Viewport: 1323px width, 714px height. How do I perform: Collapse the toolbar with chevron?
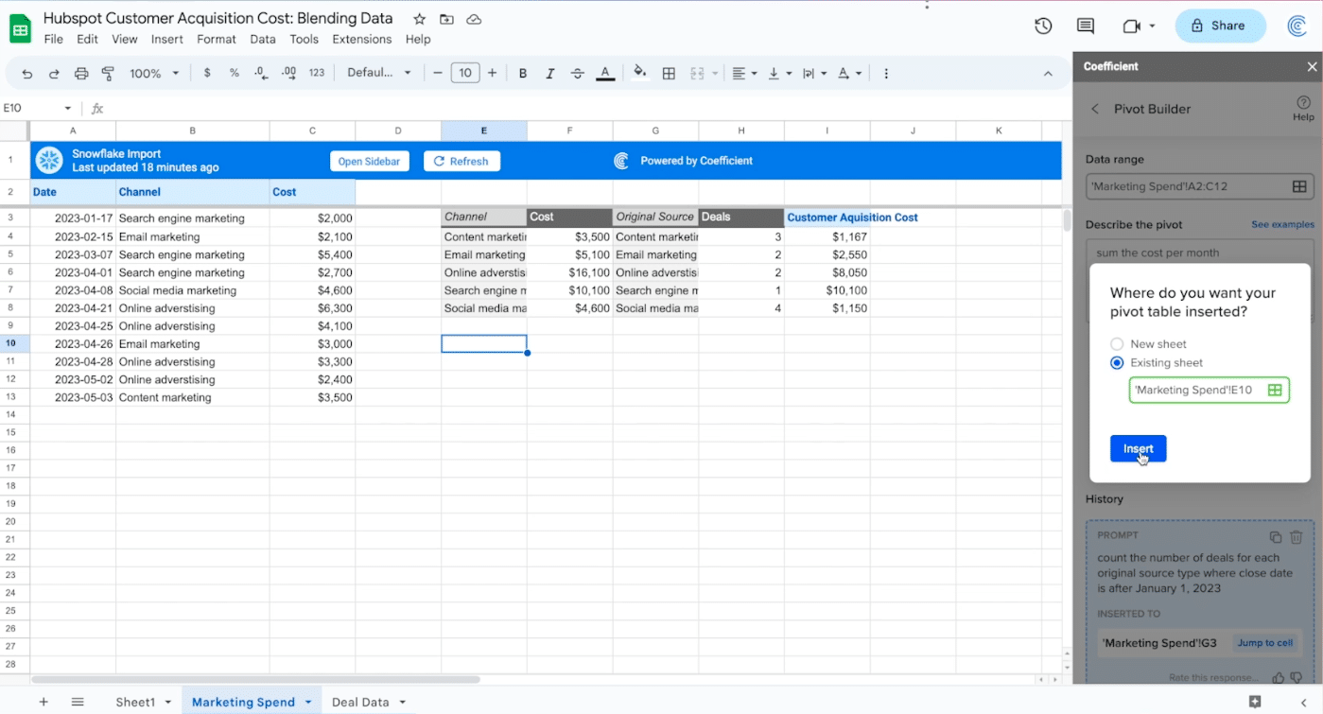[1048, 74]
